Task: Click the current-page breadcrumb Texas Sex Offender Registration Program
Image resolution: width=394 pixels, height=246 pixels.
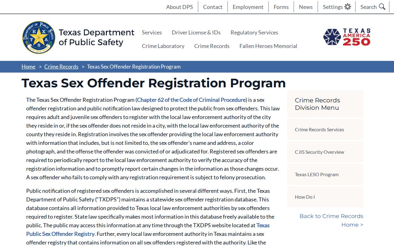Action: [134, 67]
